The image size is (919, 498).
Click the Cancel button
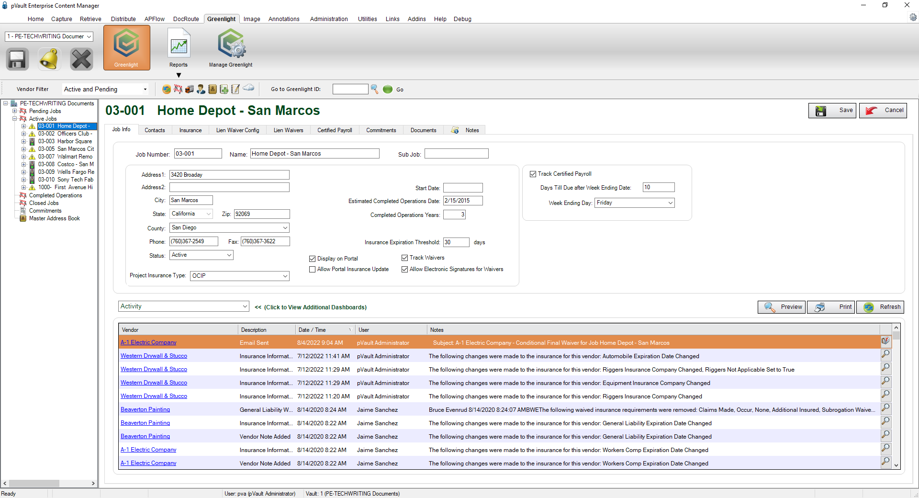coord(883,111)
